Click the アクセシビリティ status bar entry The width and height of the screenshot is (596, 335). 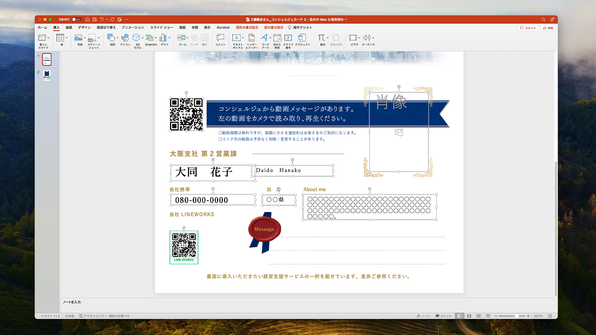point(104,316)
